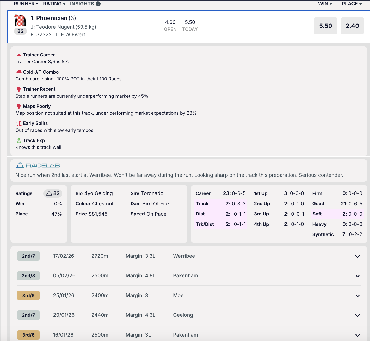Click the Phoenician jockey silks icon
This screenshot has width=370, height=341.
click(x=20, y=20)
